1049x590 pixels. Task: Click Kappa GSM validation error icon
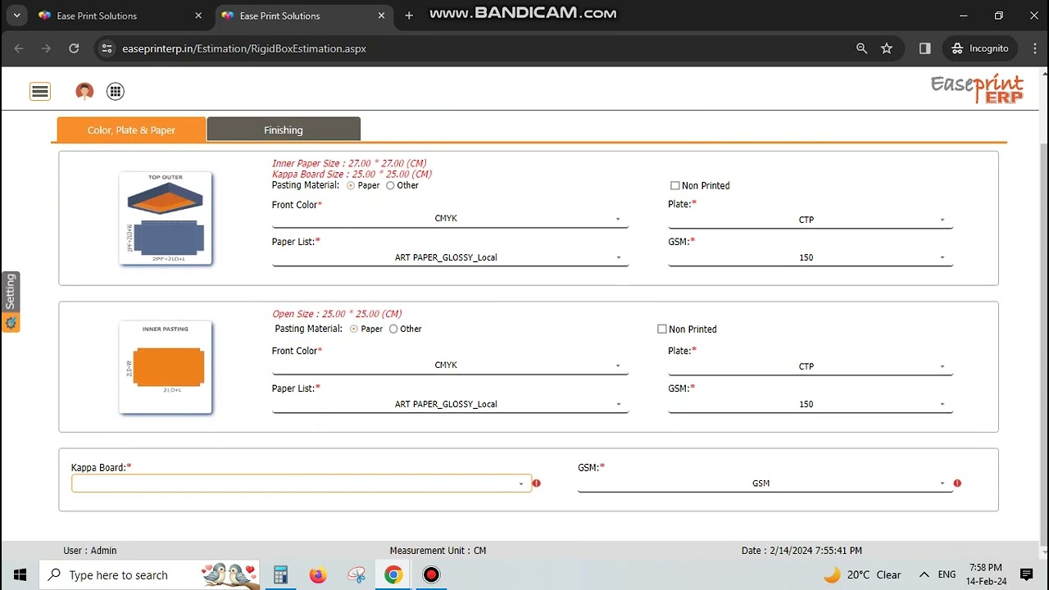coord(957,483)
